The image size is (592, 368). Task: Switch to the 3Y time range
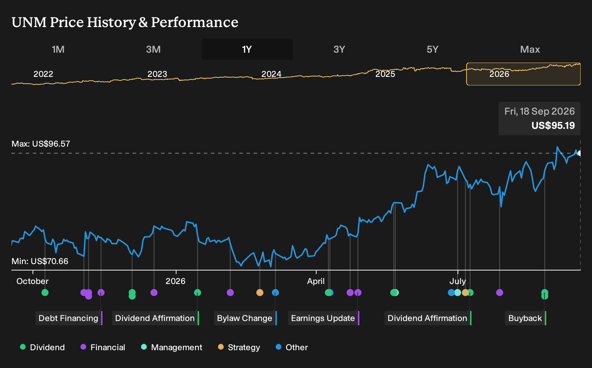pyautogui.click(x=339, y=49)
